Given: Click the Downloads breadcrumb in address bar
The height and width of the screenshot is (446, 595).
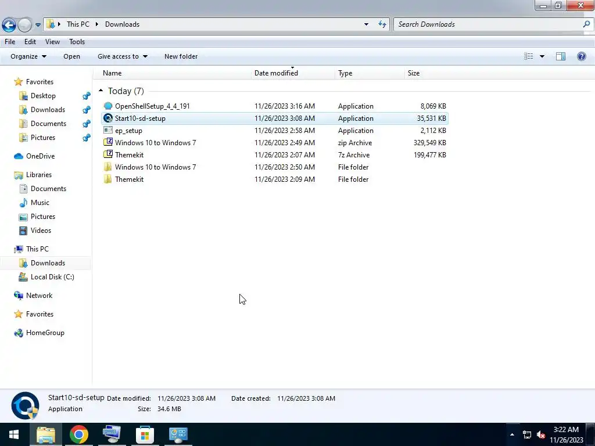Looking at the screenshot, I should coord(122,24).
